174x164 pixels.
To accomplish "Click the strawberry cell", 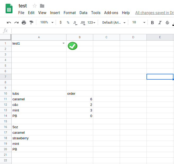I will [39, 138].
